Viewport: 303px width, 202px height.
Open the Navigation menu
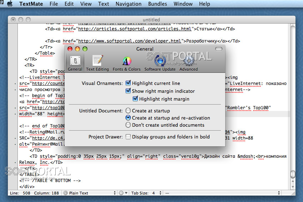point(128,4)
